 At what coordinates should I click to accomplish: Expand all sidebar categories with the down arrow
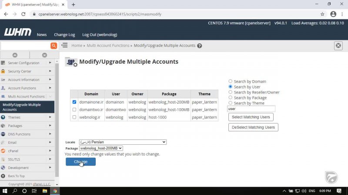pyautogui.click(x=45, y=55)
